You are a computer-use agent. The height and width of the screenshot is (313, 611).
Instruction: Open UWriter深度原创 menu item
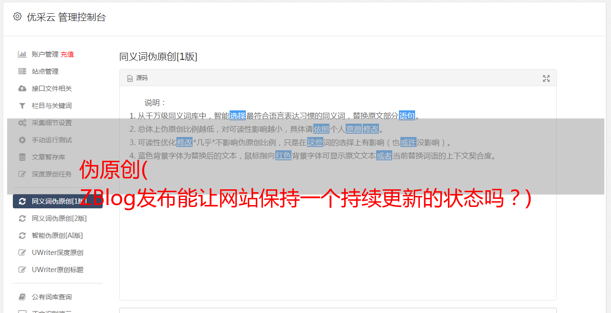[x=58, y=253]
